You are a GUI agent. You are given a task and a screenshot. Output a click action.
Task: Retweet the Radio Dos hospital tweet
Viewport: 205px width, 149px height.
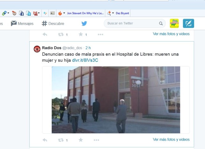click(61, 140)
